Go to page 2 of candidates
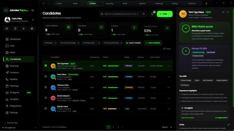234x131 pixels. pyautogui.click(x=113, y=127)
